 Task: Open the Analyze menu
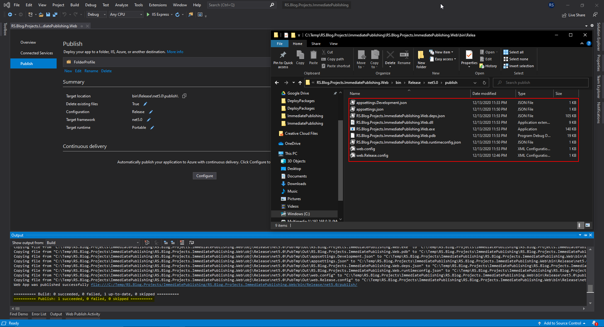coord(121,5)
